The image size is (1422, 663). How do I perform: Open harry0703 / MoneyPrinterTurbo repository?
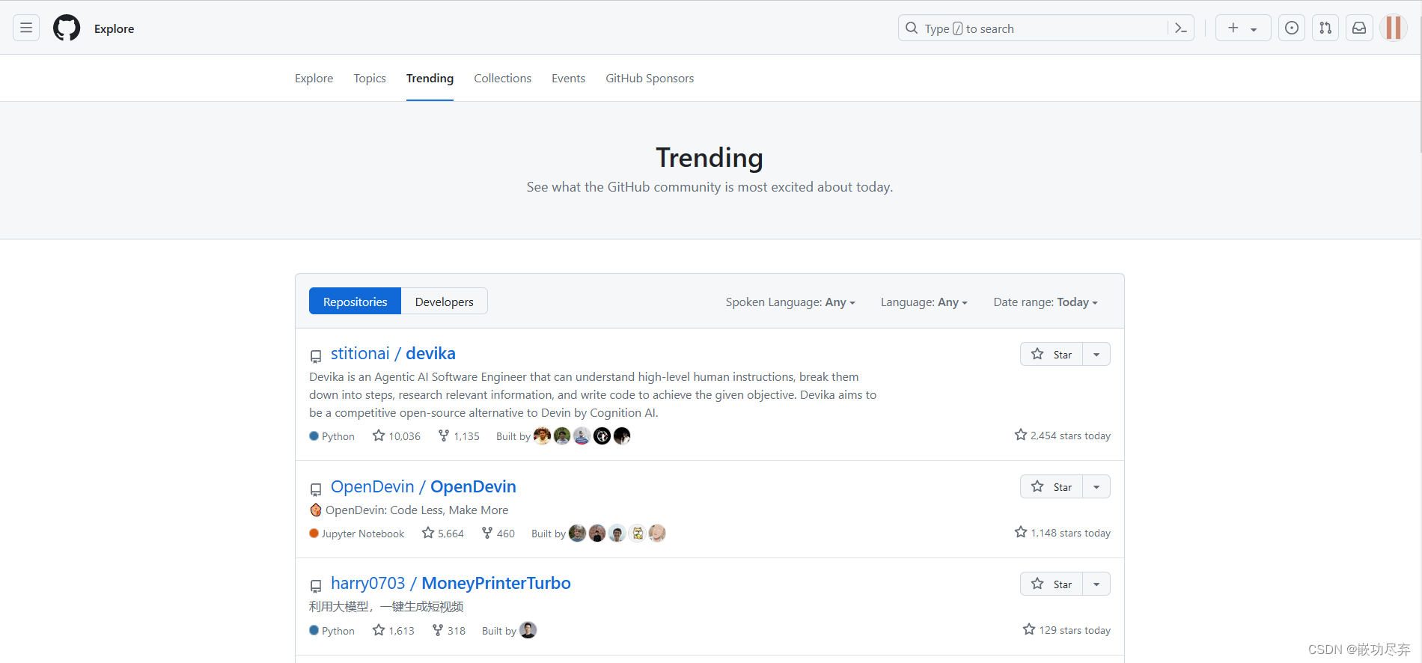tap(451, 583)
